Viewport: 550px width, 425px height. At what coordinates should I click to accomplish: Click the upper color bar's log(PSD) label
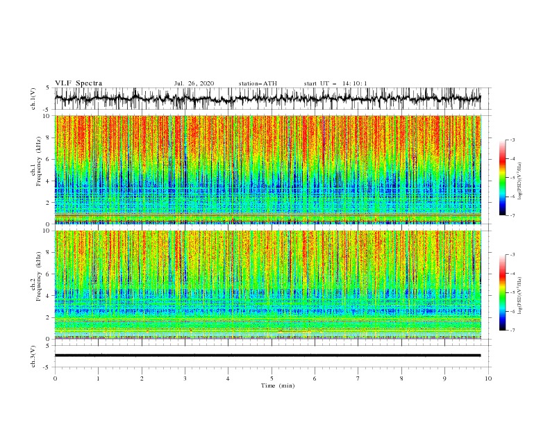[519, 181]
